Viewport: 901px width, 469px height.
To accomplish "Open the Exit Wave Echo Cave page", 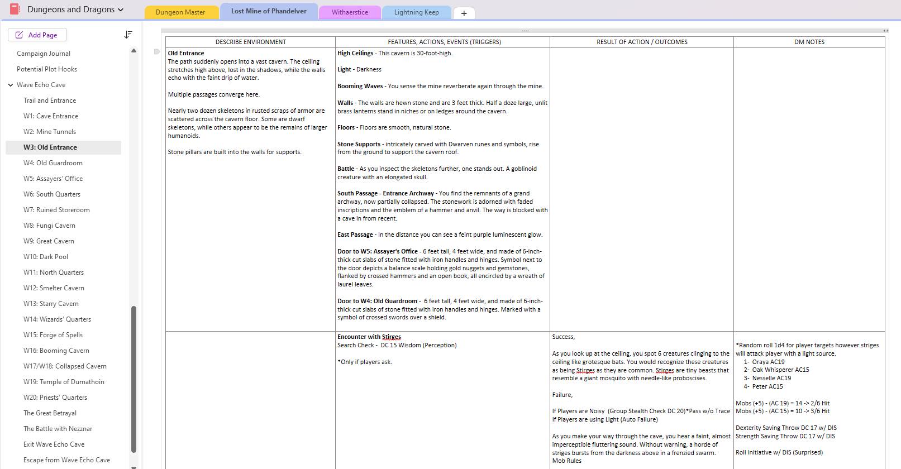I will [54, 444].
